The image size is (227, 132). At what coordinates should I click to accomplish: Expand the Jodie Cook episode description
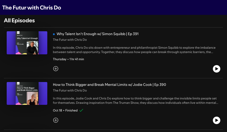click(x=135, y=100)
